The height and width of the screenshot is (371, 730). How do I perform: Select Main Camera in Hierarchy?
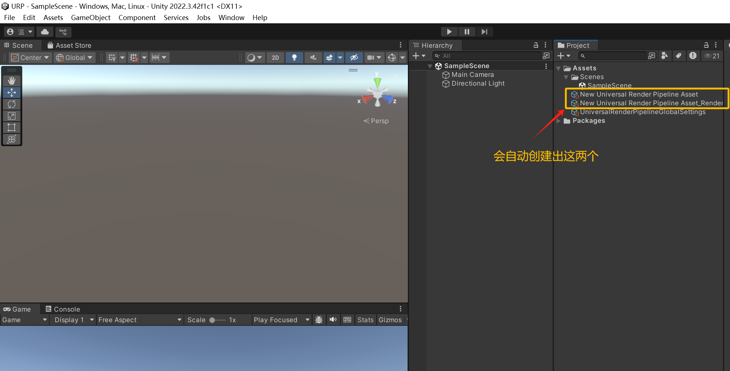click(472, 75)
